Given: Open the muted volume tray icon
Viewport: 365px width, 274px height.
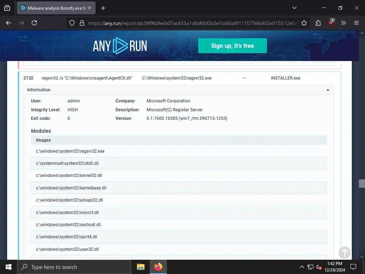Looking at the screenshot, I should tap(319, 267).
